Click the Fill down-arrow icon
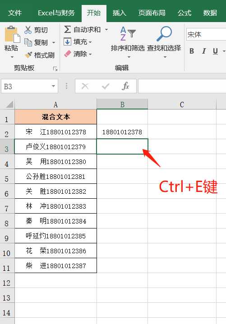 tap(67, 42)
